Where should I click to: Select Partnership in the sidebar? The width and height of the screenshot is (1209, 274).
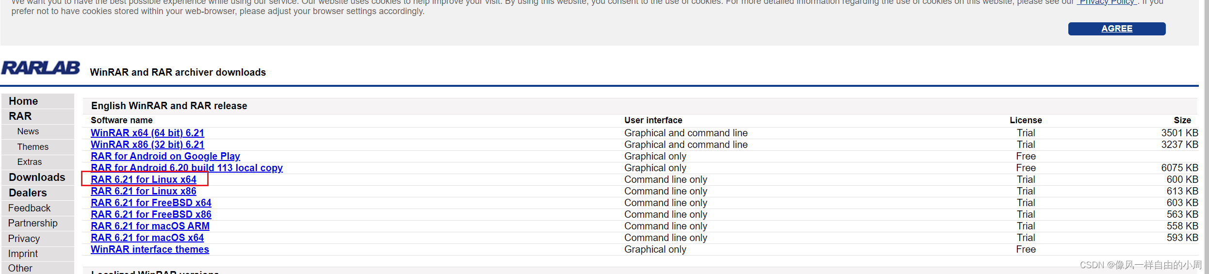pos(33,223)
